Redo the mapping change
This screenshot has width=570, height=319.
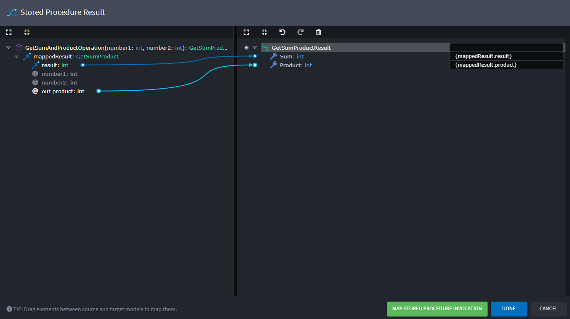(300, 32)
